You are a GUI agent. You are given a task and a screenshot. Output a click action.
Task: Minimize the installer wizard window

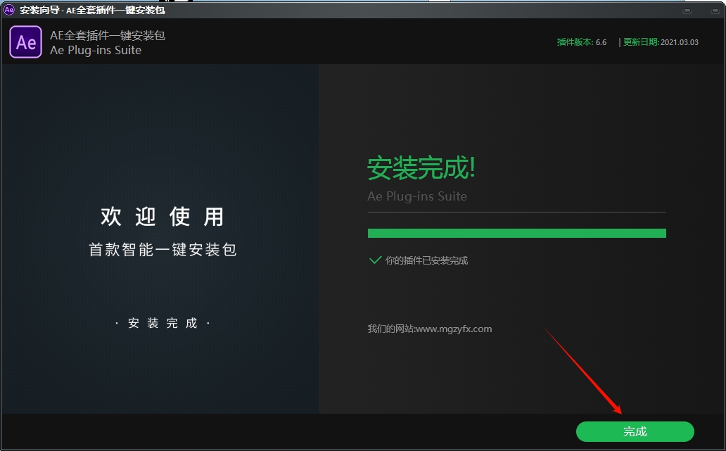click(687, 10)
